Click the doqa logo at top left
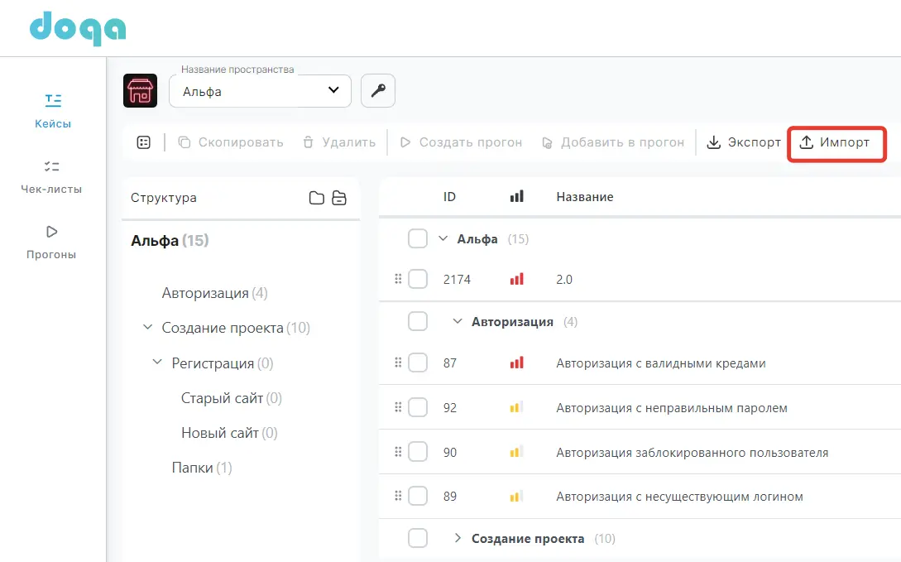 click(x=76, y=27)
